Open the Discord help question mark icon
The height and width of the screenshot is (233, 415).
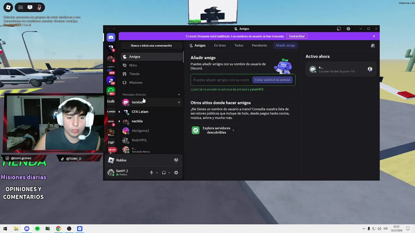(x=348, y=29)
